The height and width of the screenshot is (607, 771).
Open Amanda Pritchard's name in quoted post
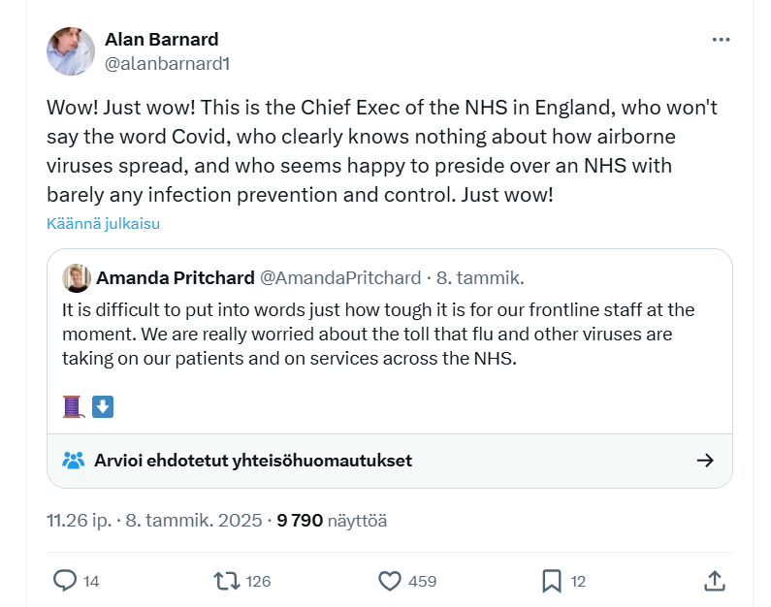click(x=175, y=278)
